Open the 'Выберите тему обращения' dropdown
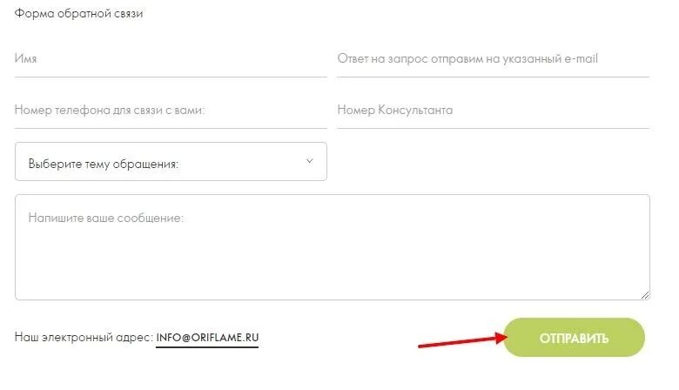This screenshot has height=390, width=679. pos(171,161)
